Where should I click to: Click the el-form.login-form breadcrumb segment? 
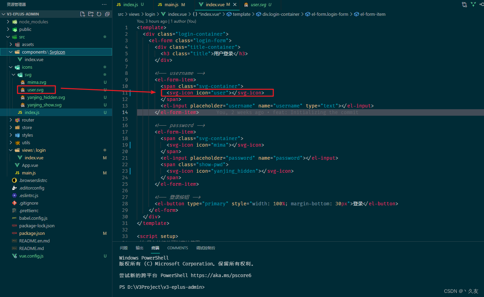[x=330, y=14]
